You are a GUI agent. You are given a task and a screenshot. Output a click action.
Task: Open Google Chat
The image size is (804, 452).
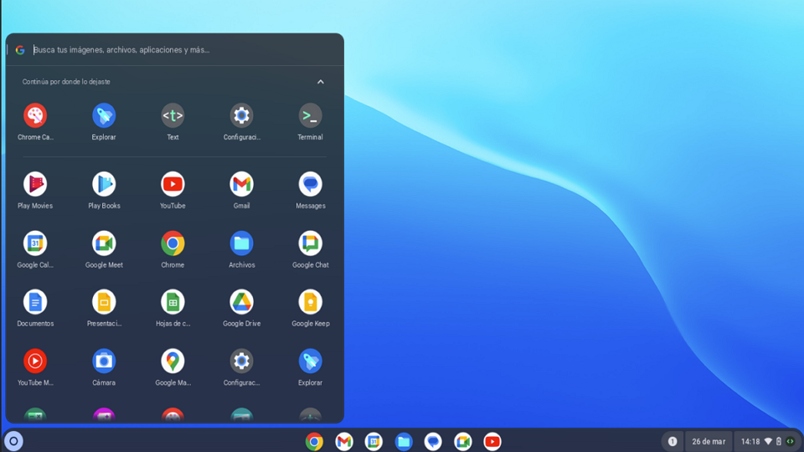310,244
